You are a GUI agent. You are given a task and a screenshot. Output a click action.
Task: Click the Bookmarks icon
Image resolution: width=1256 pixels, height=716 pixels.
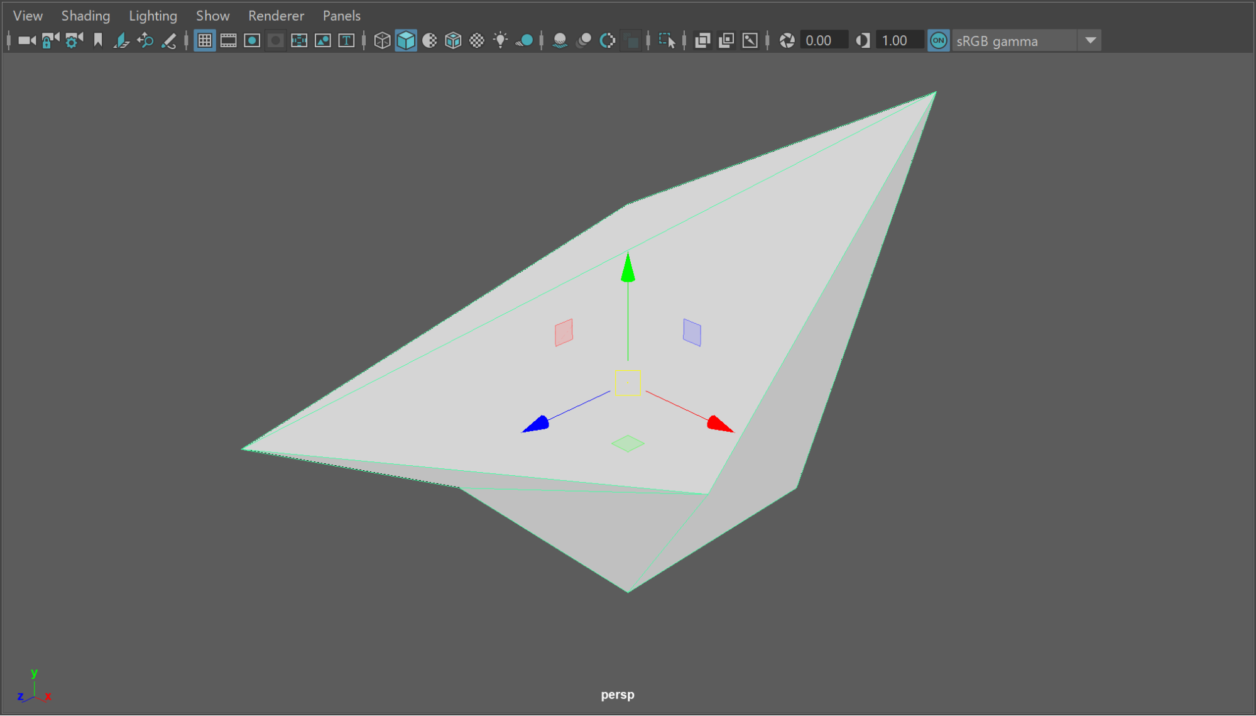point(98,41)
